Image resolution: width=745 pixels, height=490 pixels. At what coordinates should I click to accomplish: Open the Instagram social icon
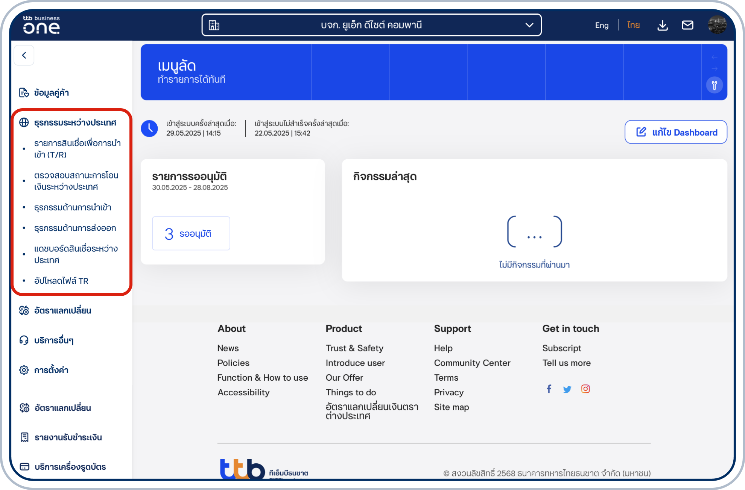[585, 389]
